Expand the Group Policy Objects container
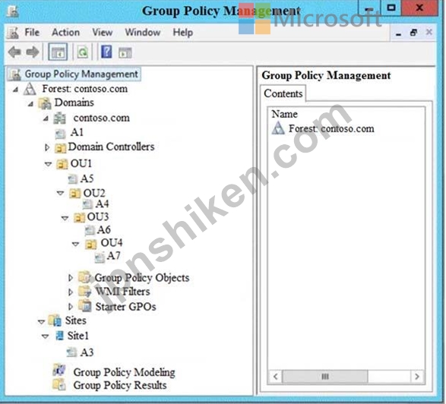This screenshot has height=404, width=446. point(71,278)
